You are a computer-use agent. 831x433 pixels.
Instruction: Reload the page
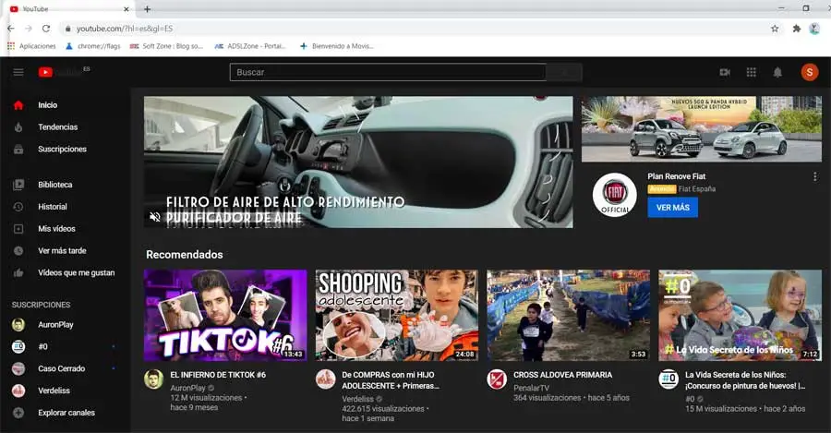coord(46,29)
